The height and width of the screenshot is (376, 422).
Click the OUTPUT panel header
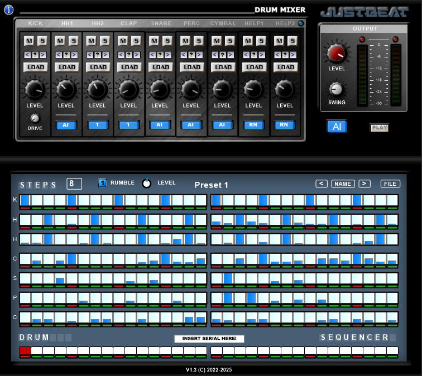click(365, 28)
